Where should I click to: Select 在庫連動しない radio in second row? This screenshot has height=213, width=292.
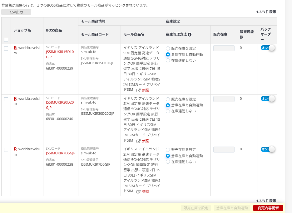(x=168, y=111)
